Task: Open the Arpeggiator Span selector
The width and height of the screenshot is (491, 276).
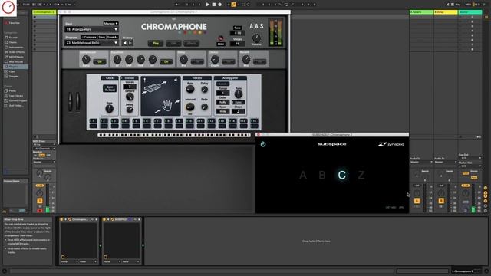Action: tap(223, 111)
